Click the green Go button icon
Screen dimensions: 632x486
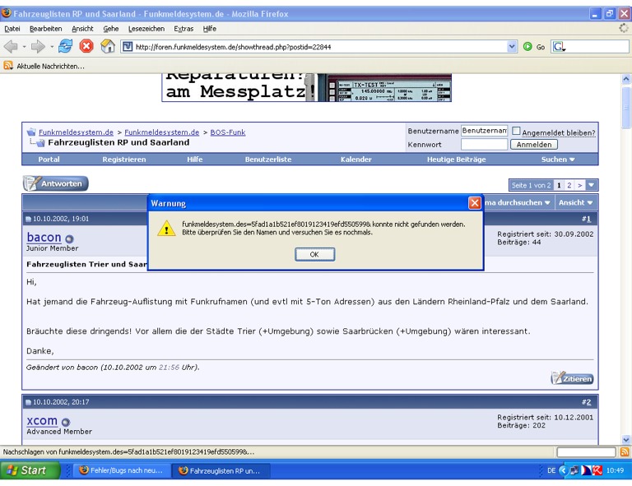click(x=527, y=47)
